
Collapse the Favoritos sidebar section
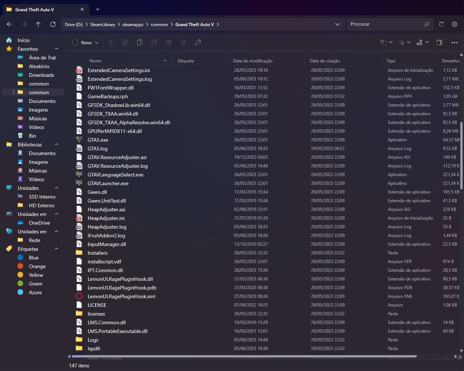pos(57,49)
